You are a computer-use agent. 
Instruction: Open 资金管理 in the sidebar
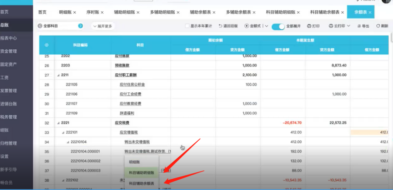pos(16,51)
